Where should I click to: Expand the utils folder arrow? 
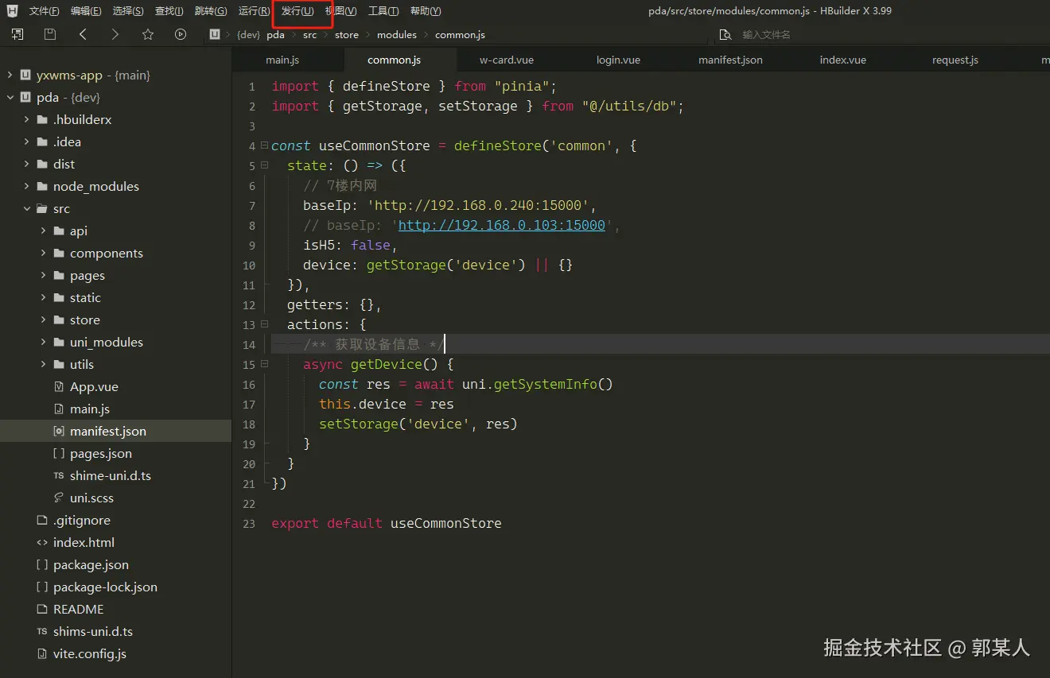43,364
